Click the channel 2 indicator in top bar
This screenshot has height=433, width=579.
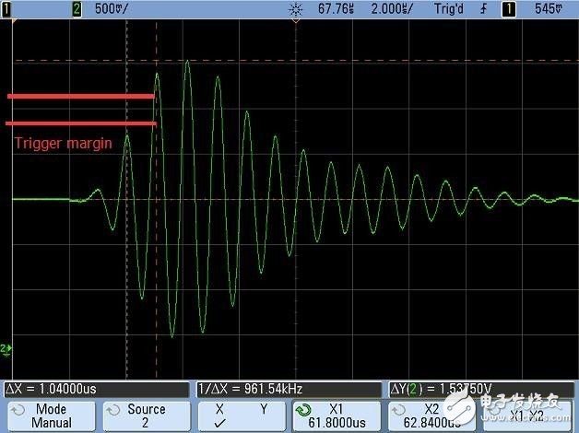point(76,8)
